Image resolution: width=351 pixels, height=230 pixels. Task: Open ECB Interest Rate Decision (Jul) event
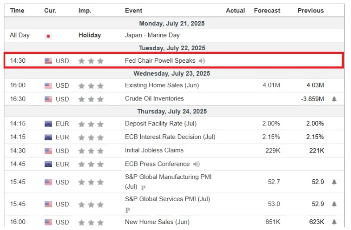click(170, 137)
